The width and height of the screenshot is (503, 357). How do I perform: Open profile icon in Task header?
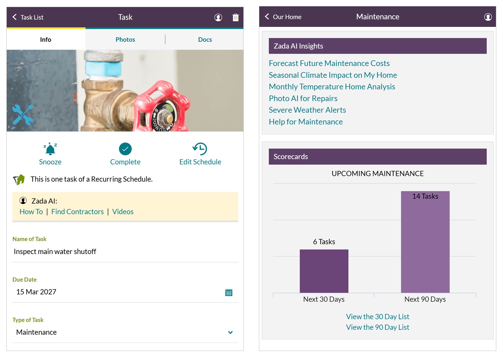(x=218, y=17)
